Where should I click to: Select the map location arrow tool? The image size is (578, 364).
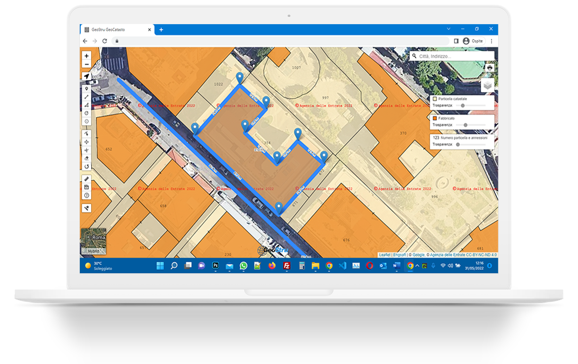86,76
